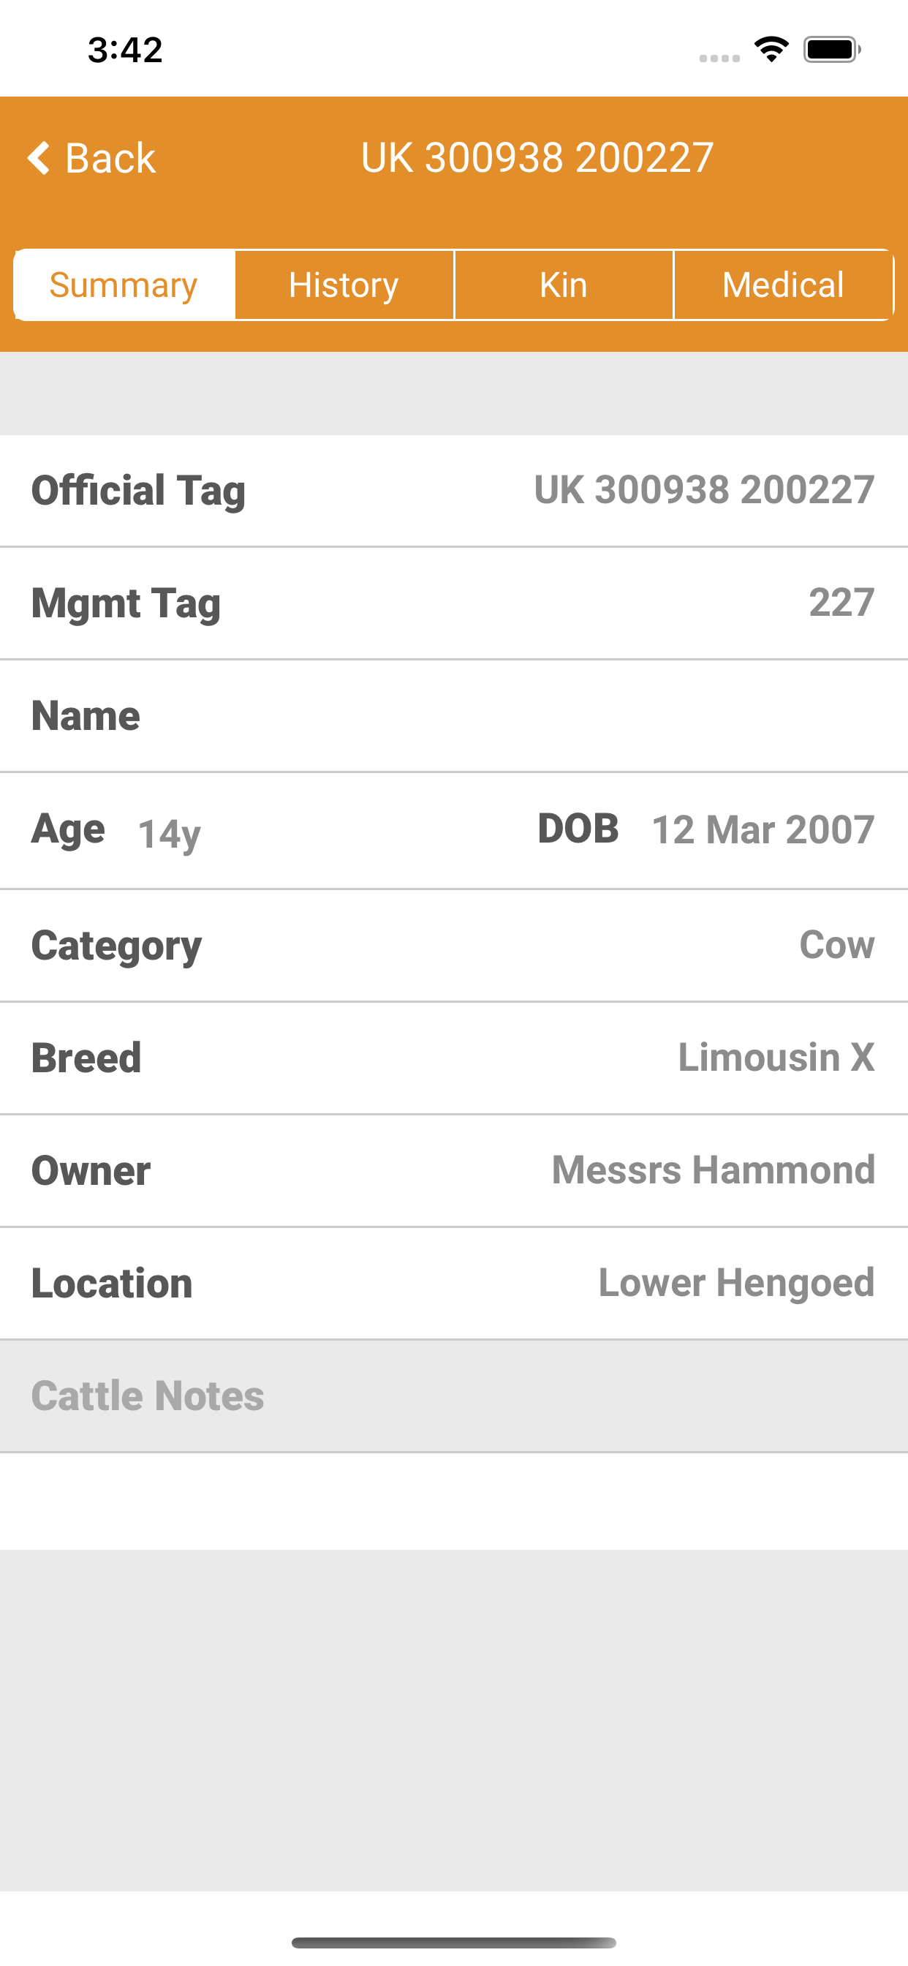Tap the Owner value Messrs Hammond

714,1170
